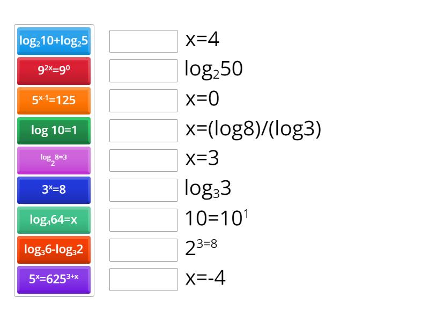Select the drop box next to log₂50
The height and width of the screenshot is (321, 429).
(143, 71)
